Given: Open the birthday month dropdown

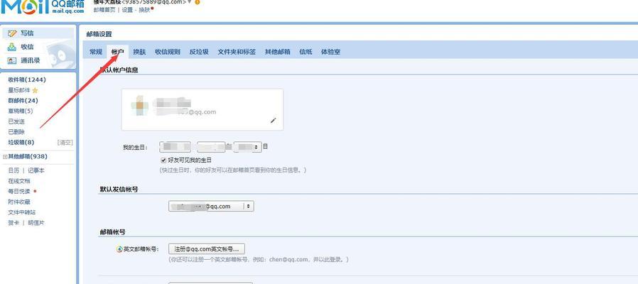Looking at the screenshot, I should coord(211,147).
